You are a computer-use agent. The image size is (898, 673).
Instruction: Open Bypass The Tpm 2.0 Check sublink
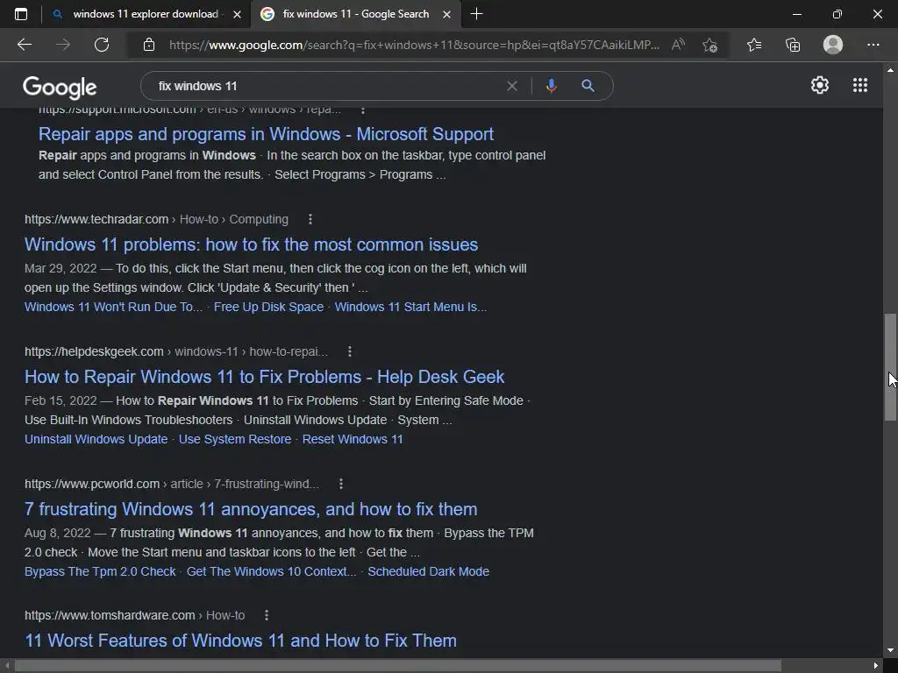point(100,571)
